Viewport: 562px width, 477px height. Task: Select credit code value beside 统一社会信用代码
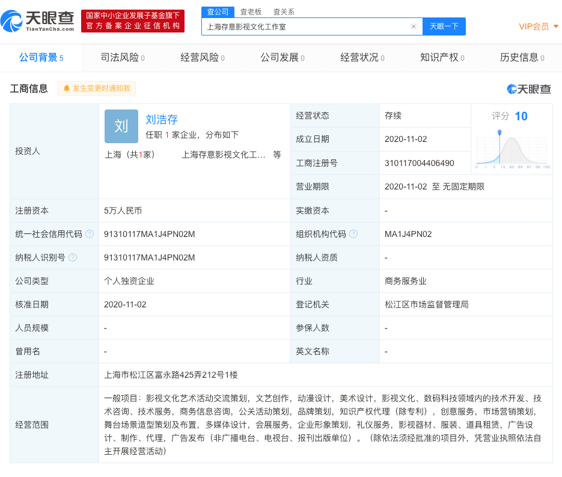click(x=150, y=234)
